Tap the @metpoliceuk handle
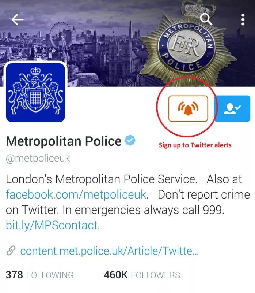This screenshot has height=293, width=255. click(38, 159)
